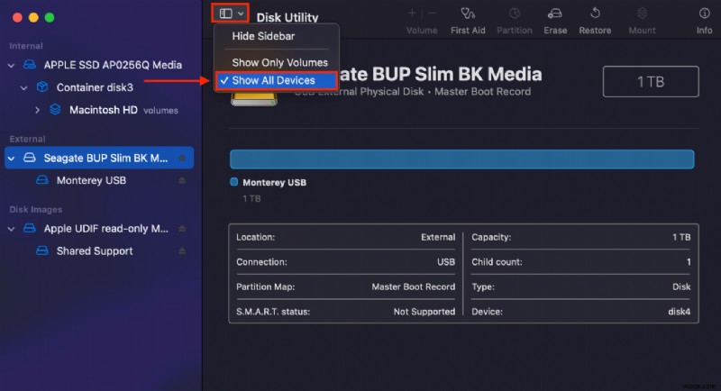Select Shared Support volume in sidebar
Screen dimensions: 721x391
95,250
